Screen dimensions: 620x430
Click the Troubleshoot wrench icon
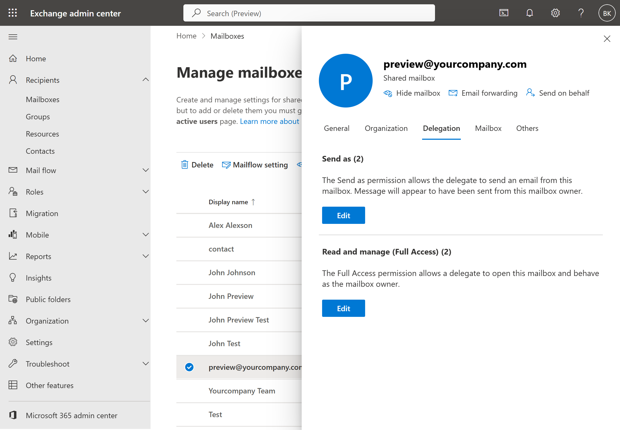[x=13, y=364]
